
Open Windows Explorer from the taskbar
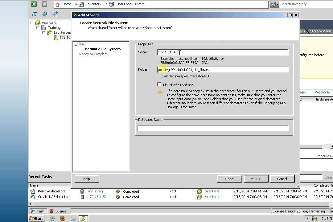(x=73, y=218)
